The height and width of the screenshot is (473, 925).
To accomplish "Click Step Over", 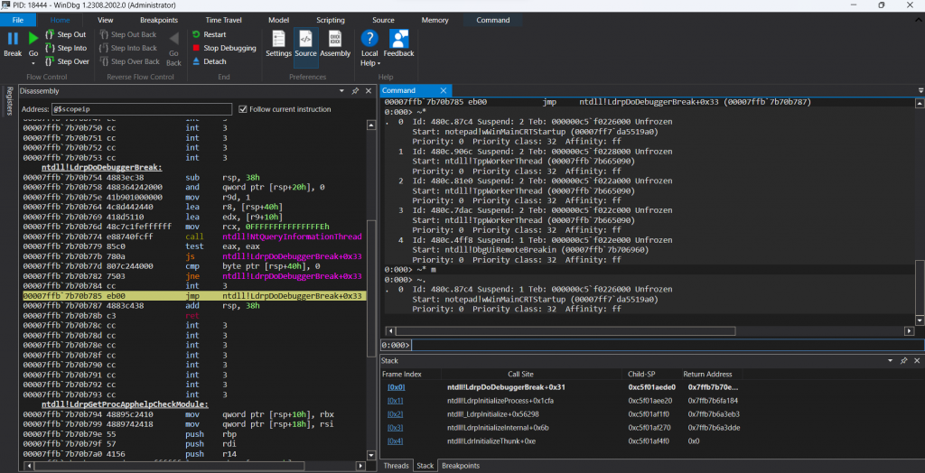I will tap(67, 61).
